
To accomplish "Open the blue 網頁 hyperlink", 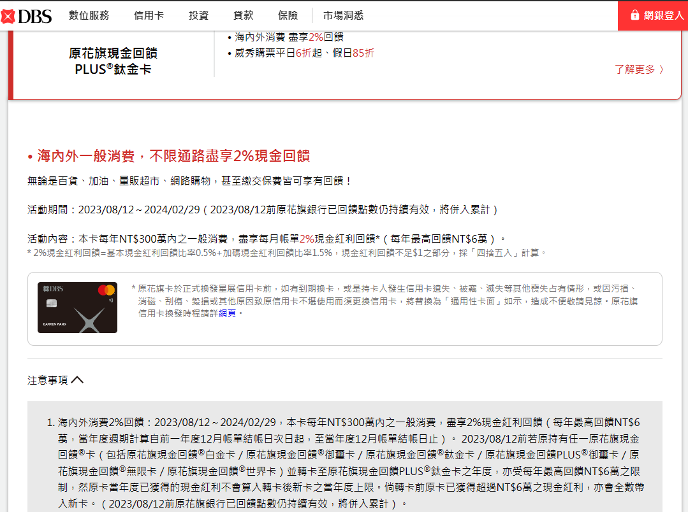I will click(x=227, y=313).
